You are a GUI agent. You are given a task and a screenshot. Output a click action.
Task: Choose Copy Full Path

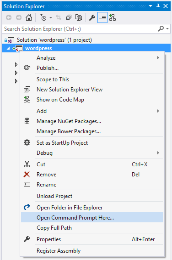point(92,228)
